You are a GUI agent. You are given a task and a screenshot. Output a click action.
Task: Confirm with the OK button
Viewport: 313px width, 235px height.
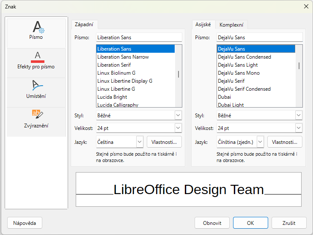pos(250,223)
